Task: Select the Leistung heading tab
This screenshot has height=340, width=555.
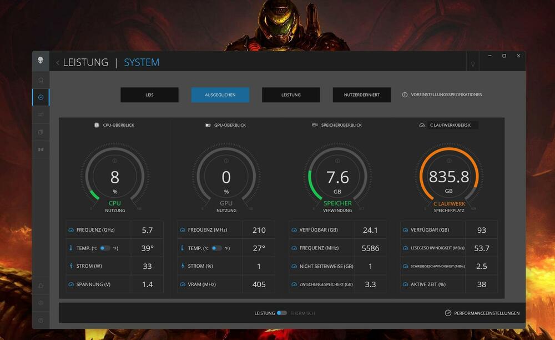Action: click(85, 62)
